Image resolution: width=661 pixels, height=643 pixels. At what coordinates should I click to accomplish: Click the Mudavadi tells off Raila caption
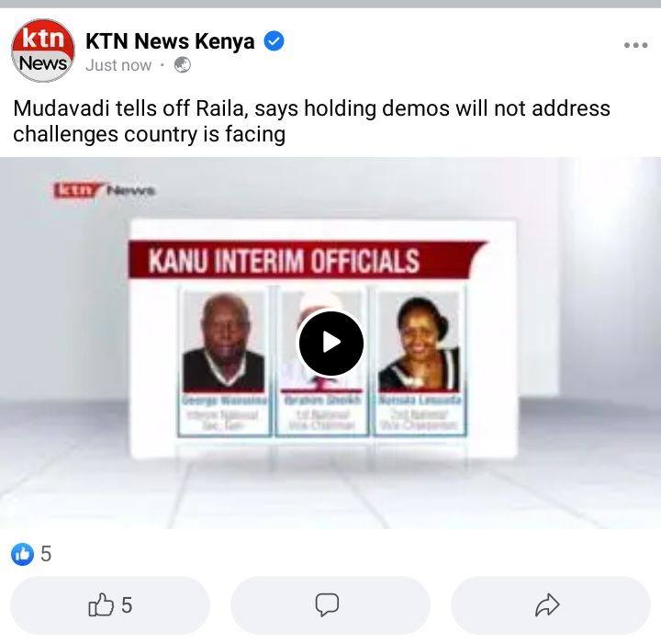[311, 121]
